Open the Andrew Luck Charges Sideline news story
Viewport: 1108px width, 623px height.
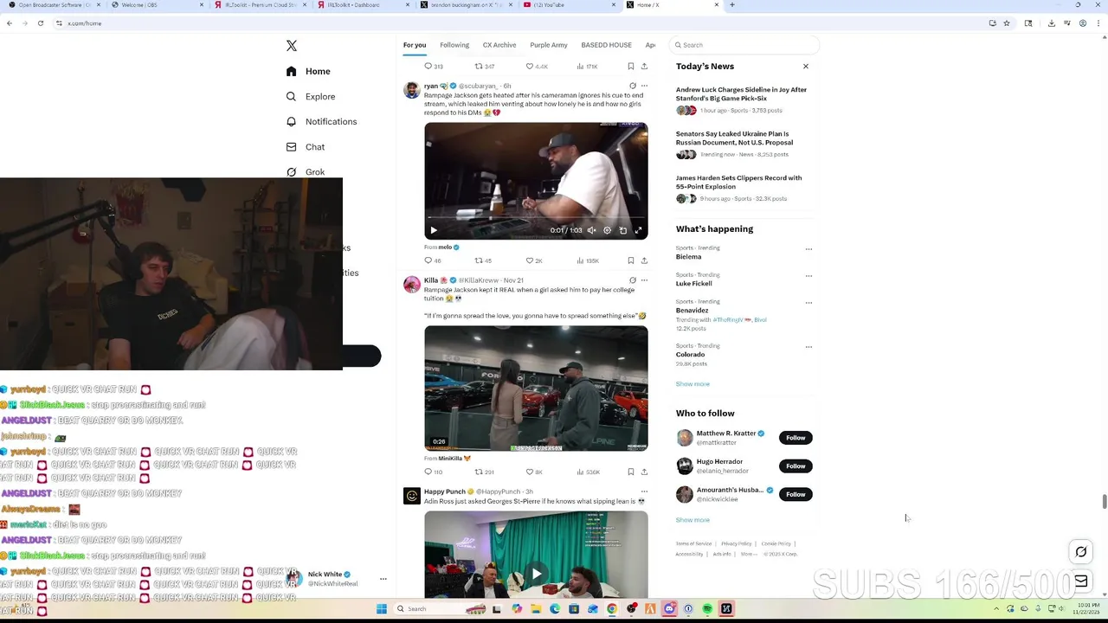[x=742, y=93]
